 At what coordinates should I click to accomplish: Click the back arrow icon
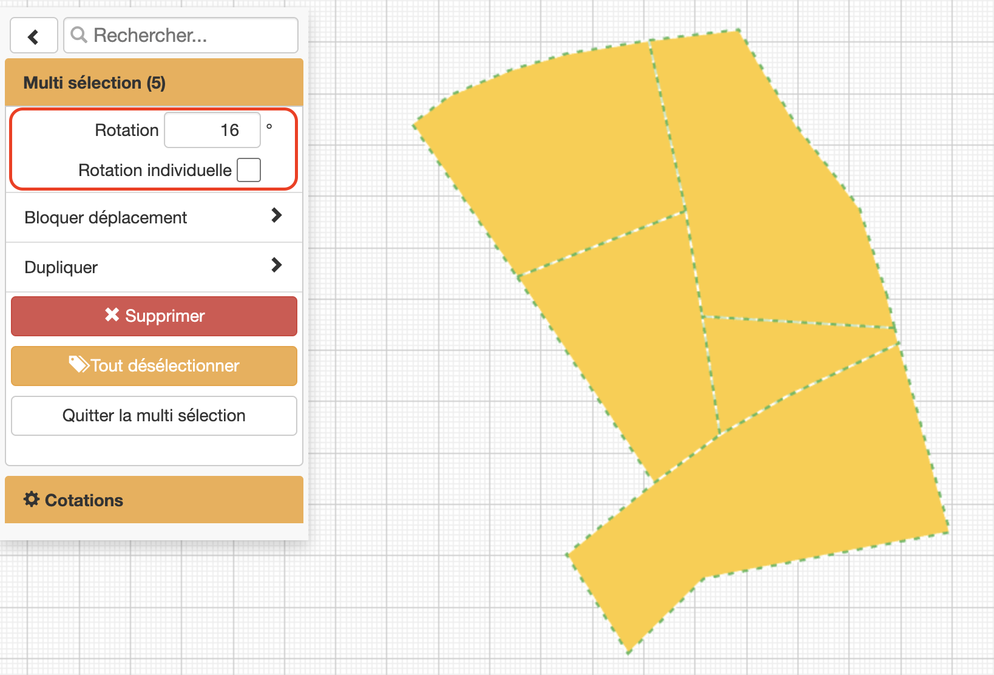(x=33, y=35)
